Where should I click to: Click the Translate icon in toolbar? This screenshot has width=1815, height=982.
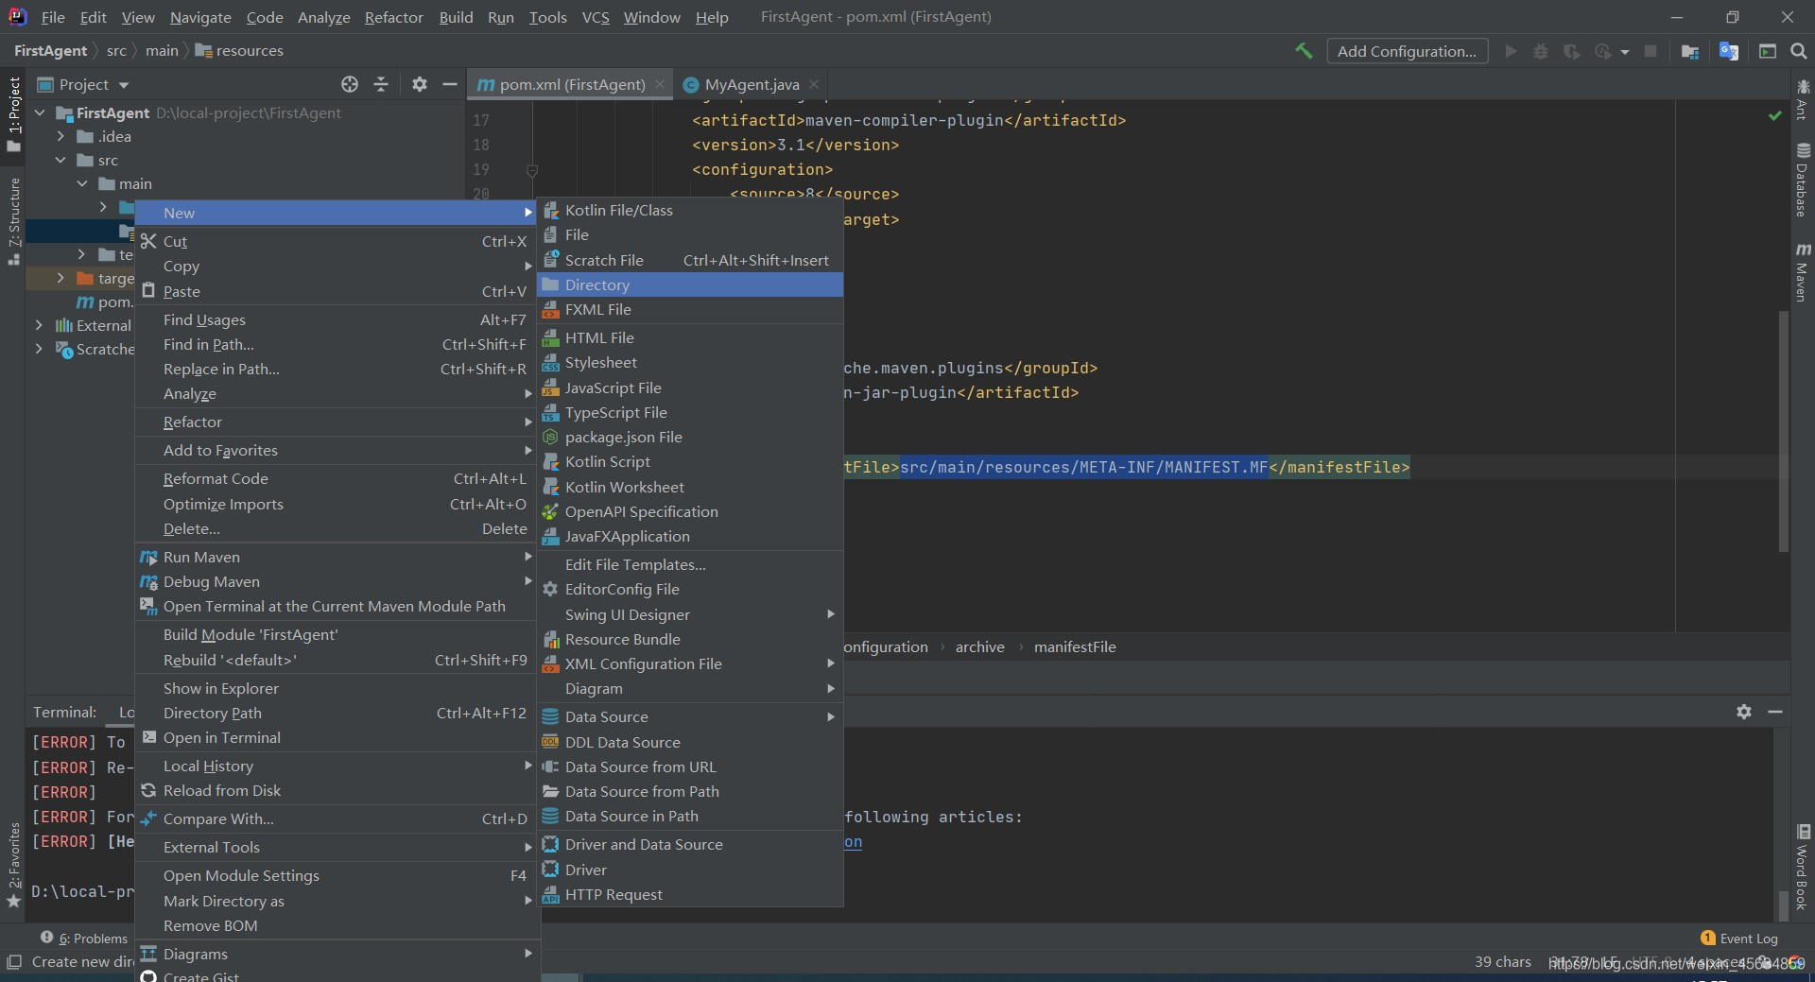coord(1729,51)
